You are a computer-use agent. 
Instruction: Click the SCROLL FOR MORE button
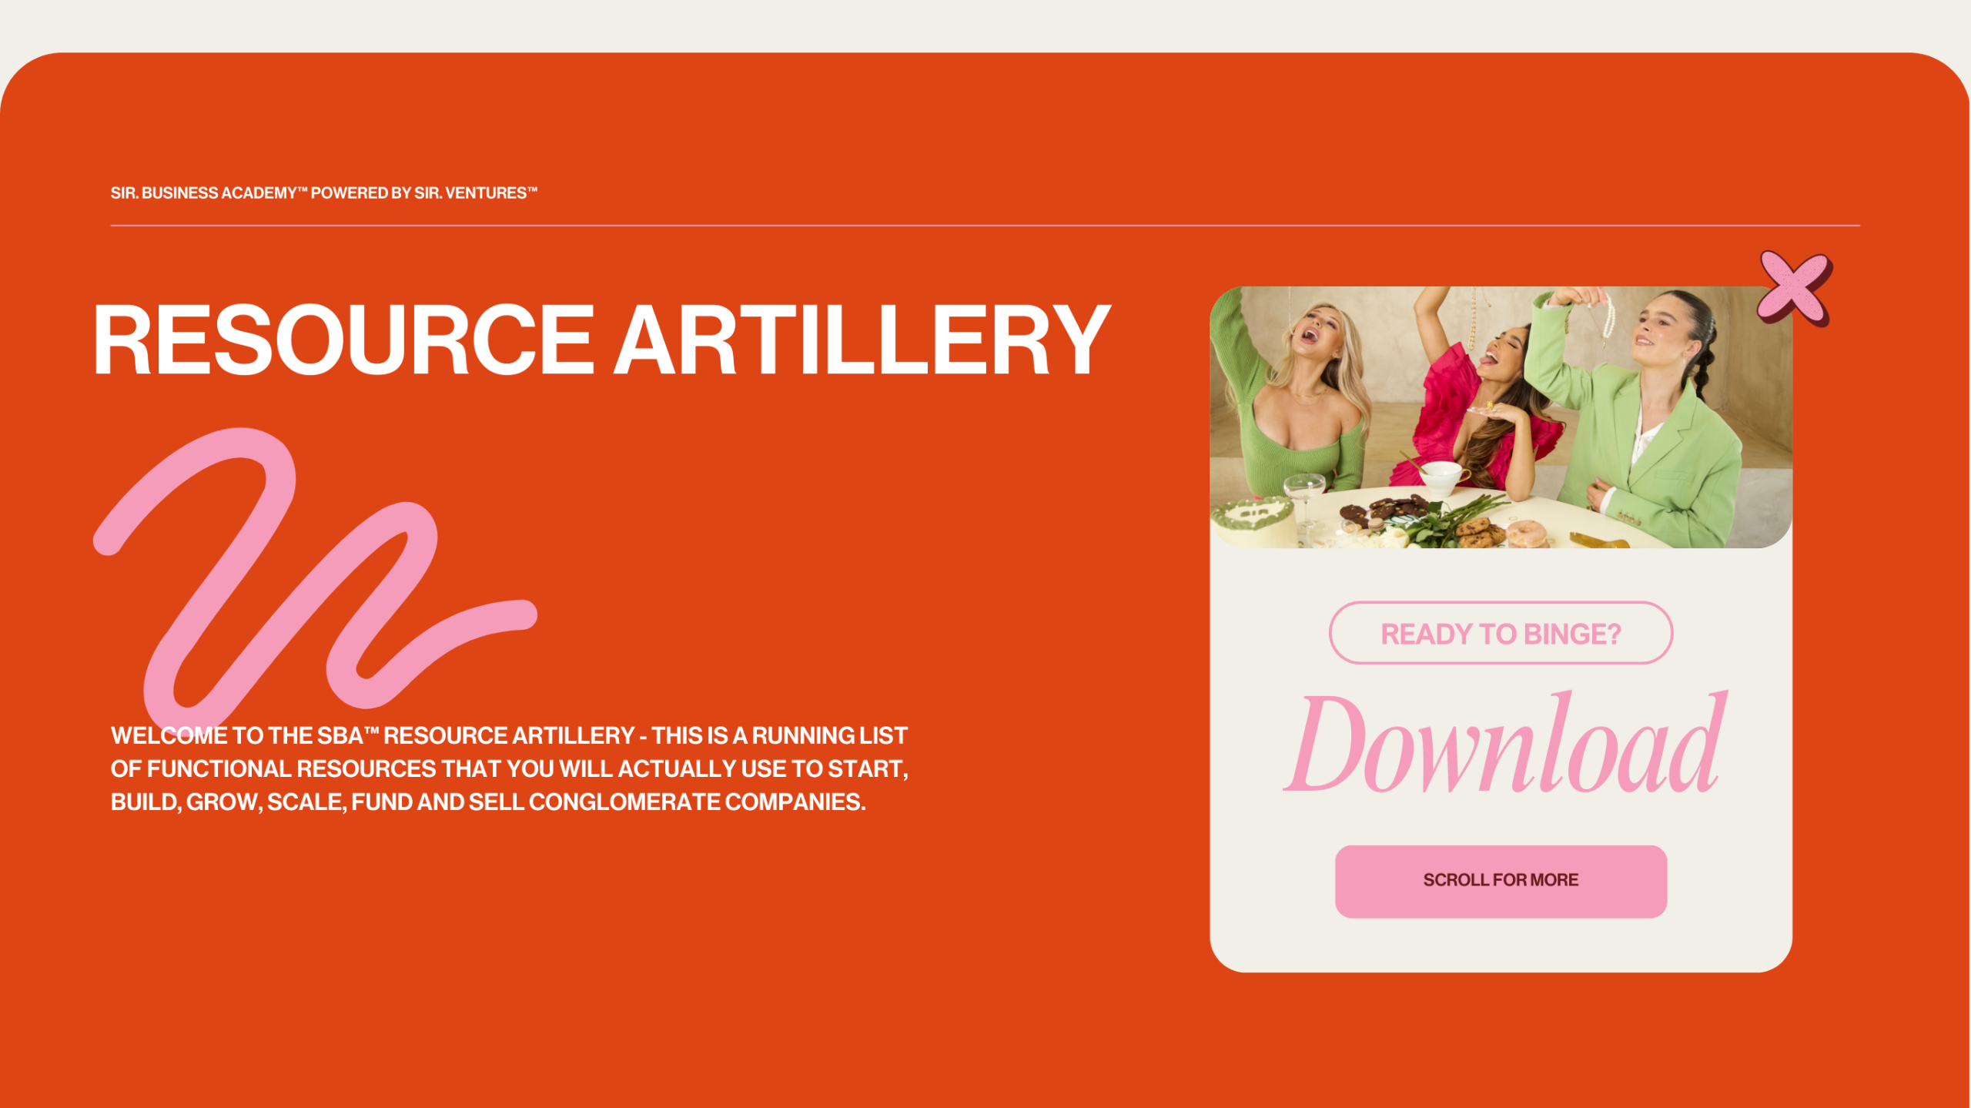point(1500,880)
